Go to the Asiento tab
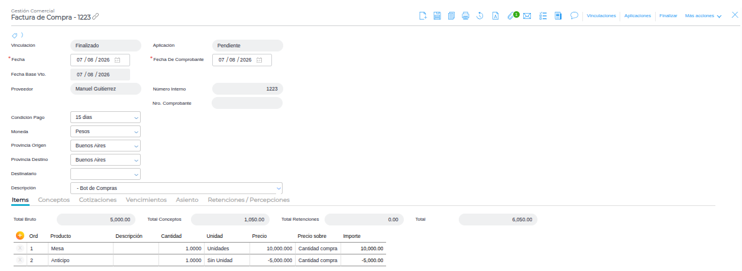The width and height of the screenshot is (742, 271). click(x=187, y=200)
